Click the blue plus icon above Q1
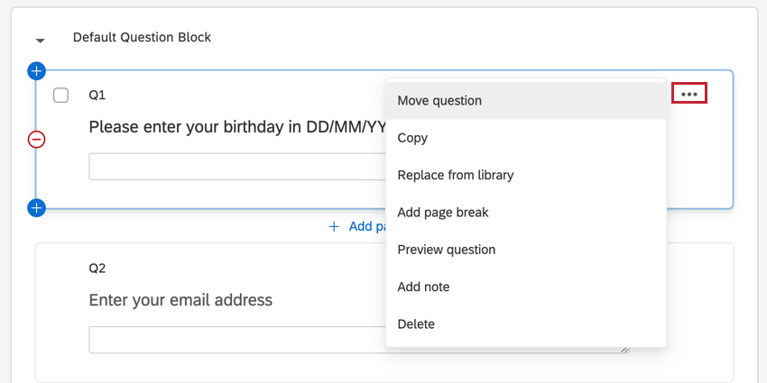Screen dimensions: 767x383 click(x=36, y=70)
